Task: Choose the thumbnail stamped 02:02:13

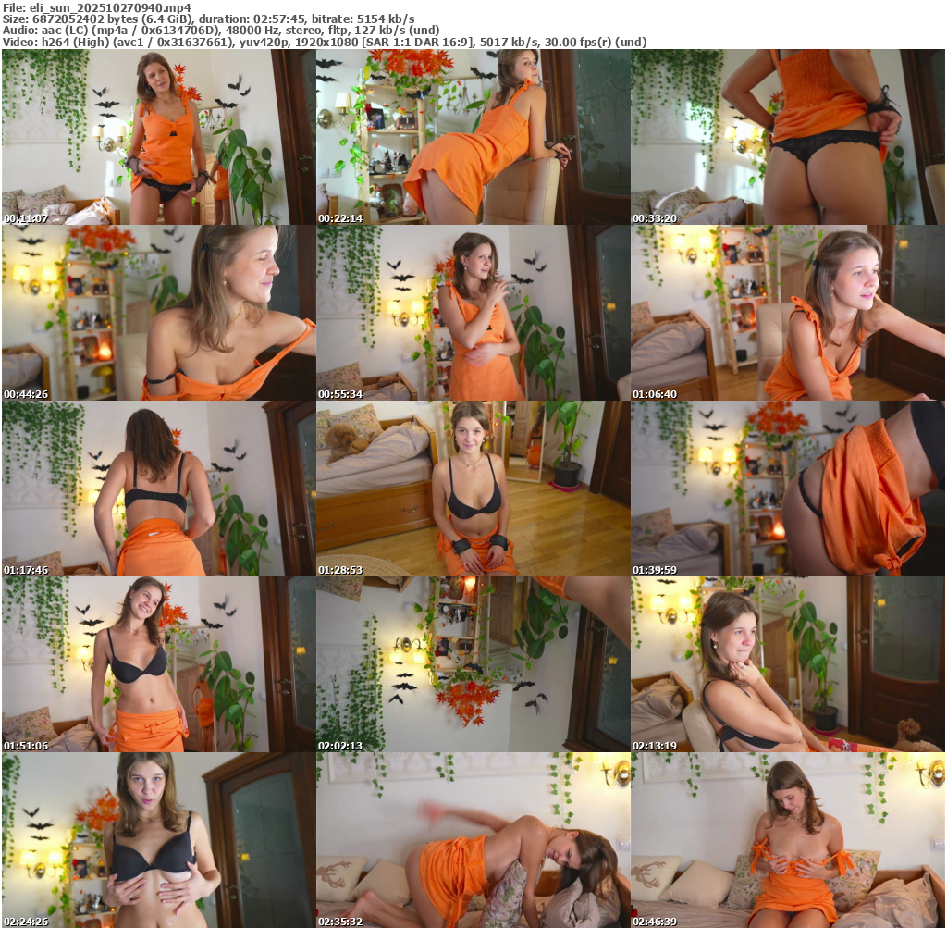Action: point(473,664)
